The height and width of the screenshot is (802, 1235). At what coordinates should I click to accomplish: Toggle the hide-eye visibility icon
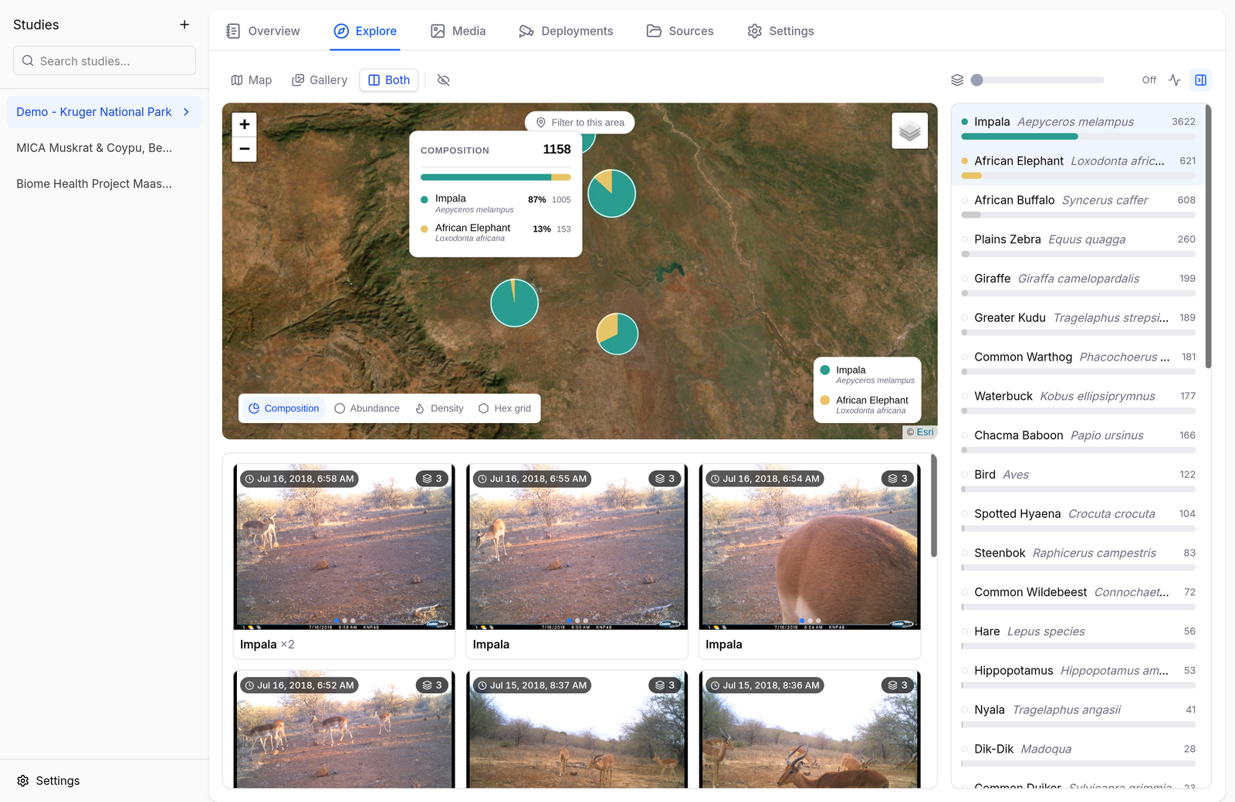(443, 80)
